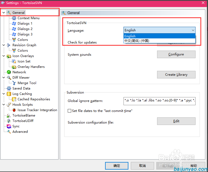Enable 'Set file dates to last commit time'
208x172 pixels.
[69, 111]
